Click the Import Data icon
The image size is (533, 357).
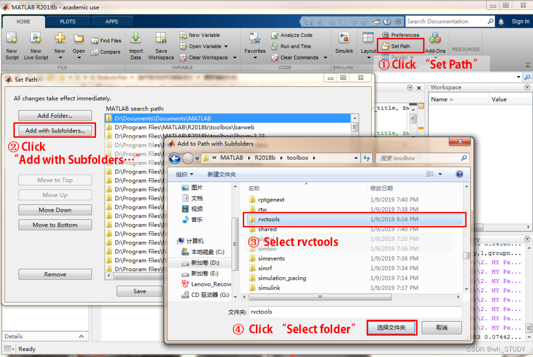(136, 38)
